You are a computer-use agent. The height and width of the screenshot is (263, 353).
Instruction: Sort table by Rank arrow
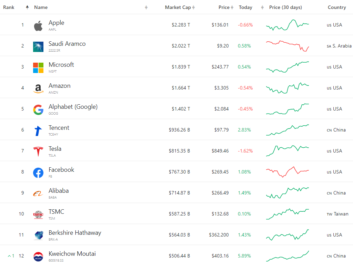27,7
